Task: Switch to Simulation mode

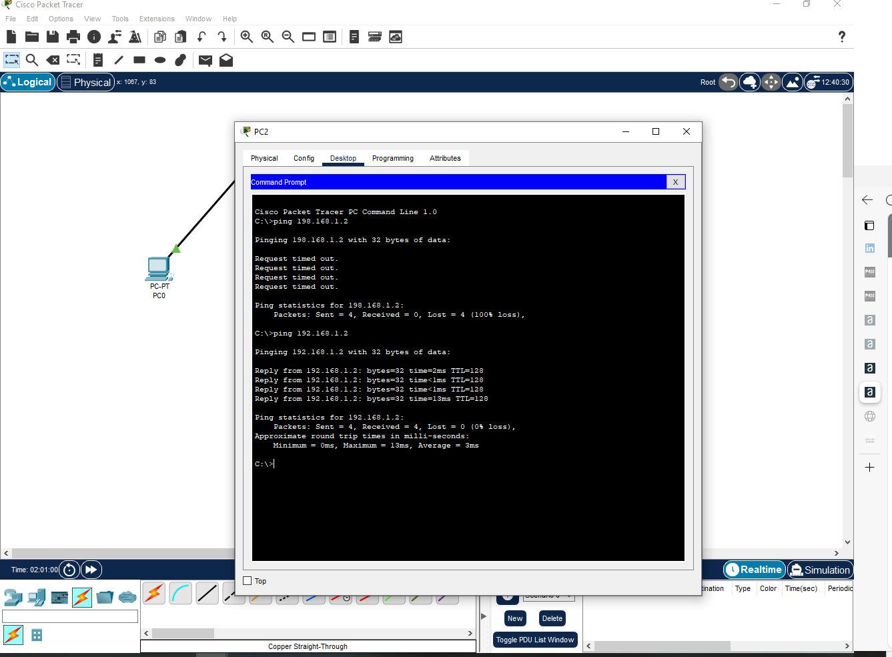Action: click(x=820, y=570)
